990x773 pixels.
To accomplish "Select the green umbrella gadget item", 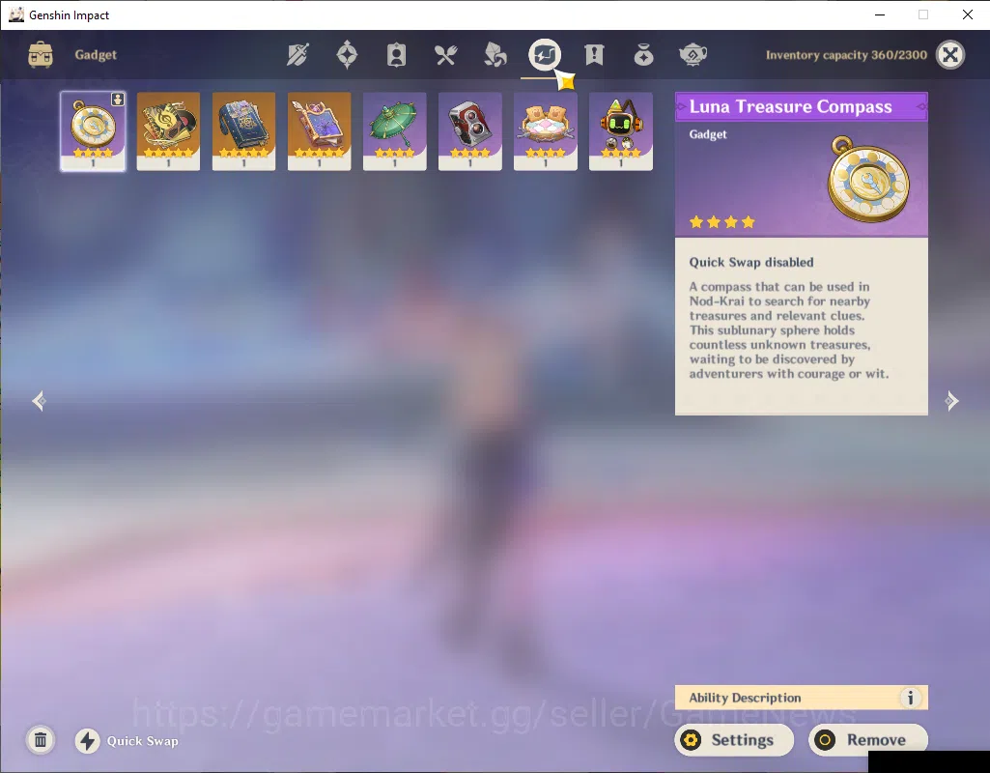I will [x=395, y=131].
